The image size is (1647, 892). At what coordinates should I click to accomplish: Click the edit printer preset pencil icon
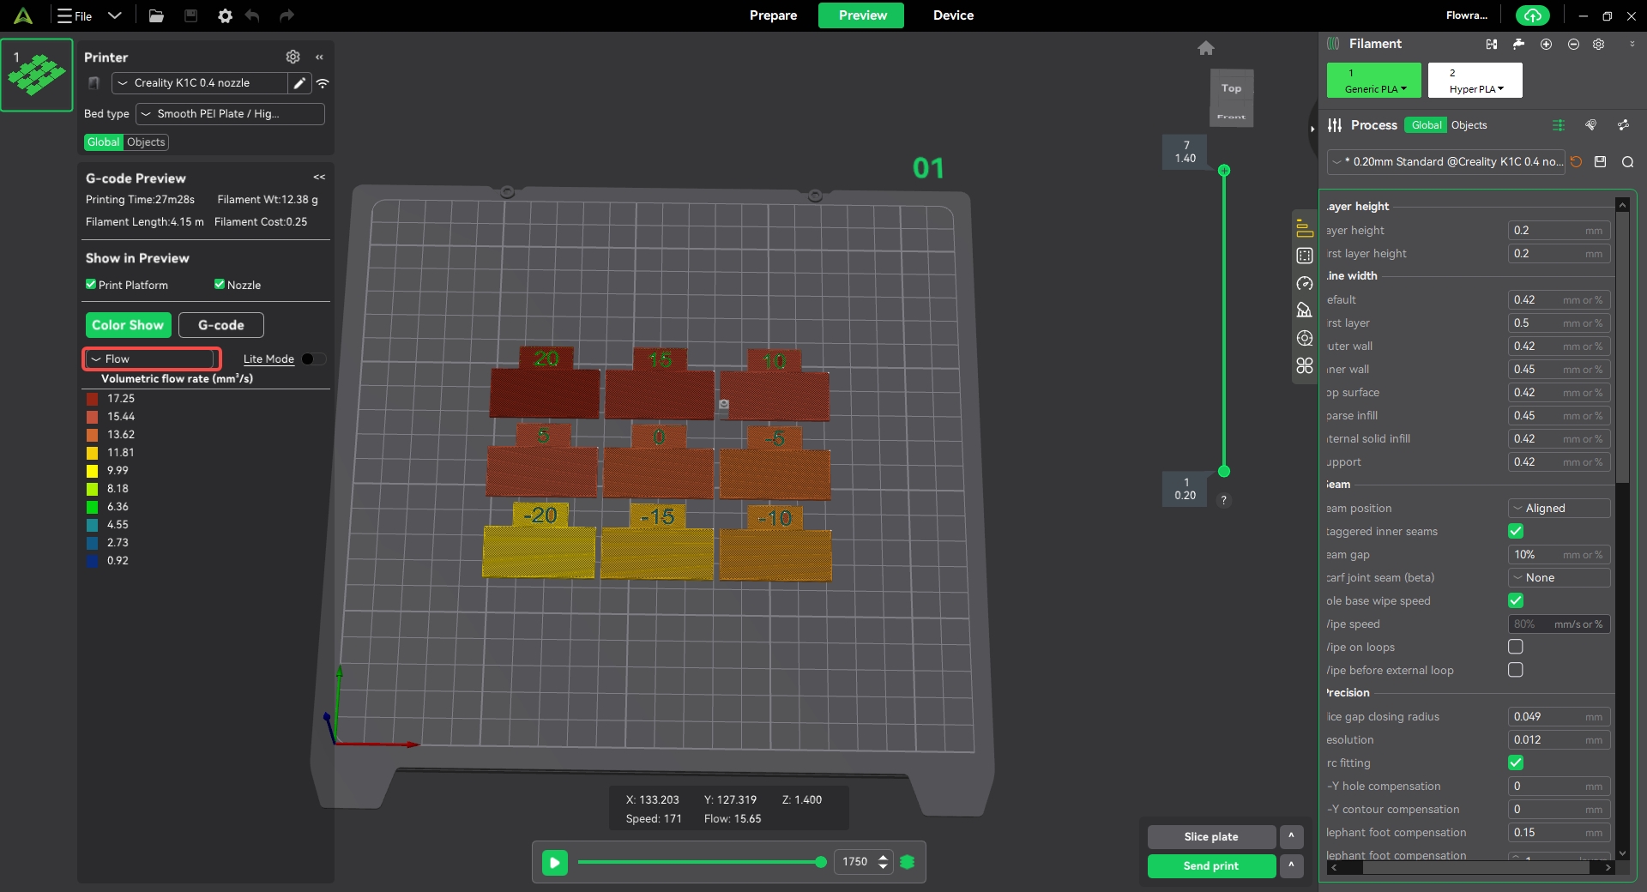point(299,83)
